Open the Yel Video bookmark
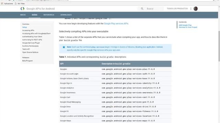This screenshot has height=123, width=220. [20, 4]
